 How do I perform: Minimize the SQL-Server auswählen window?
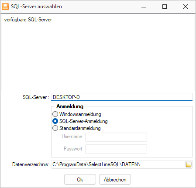[x=144, y=7]
